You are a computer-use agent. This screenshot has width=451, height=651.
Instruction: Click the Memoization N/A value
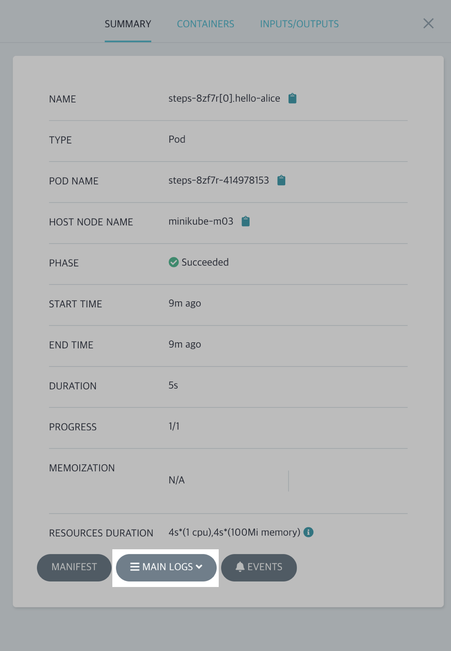click(x=176, y=480)
